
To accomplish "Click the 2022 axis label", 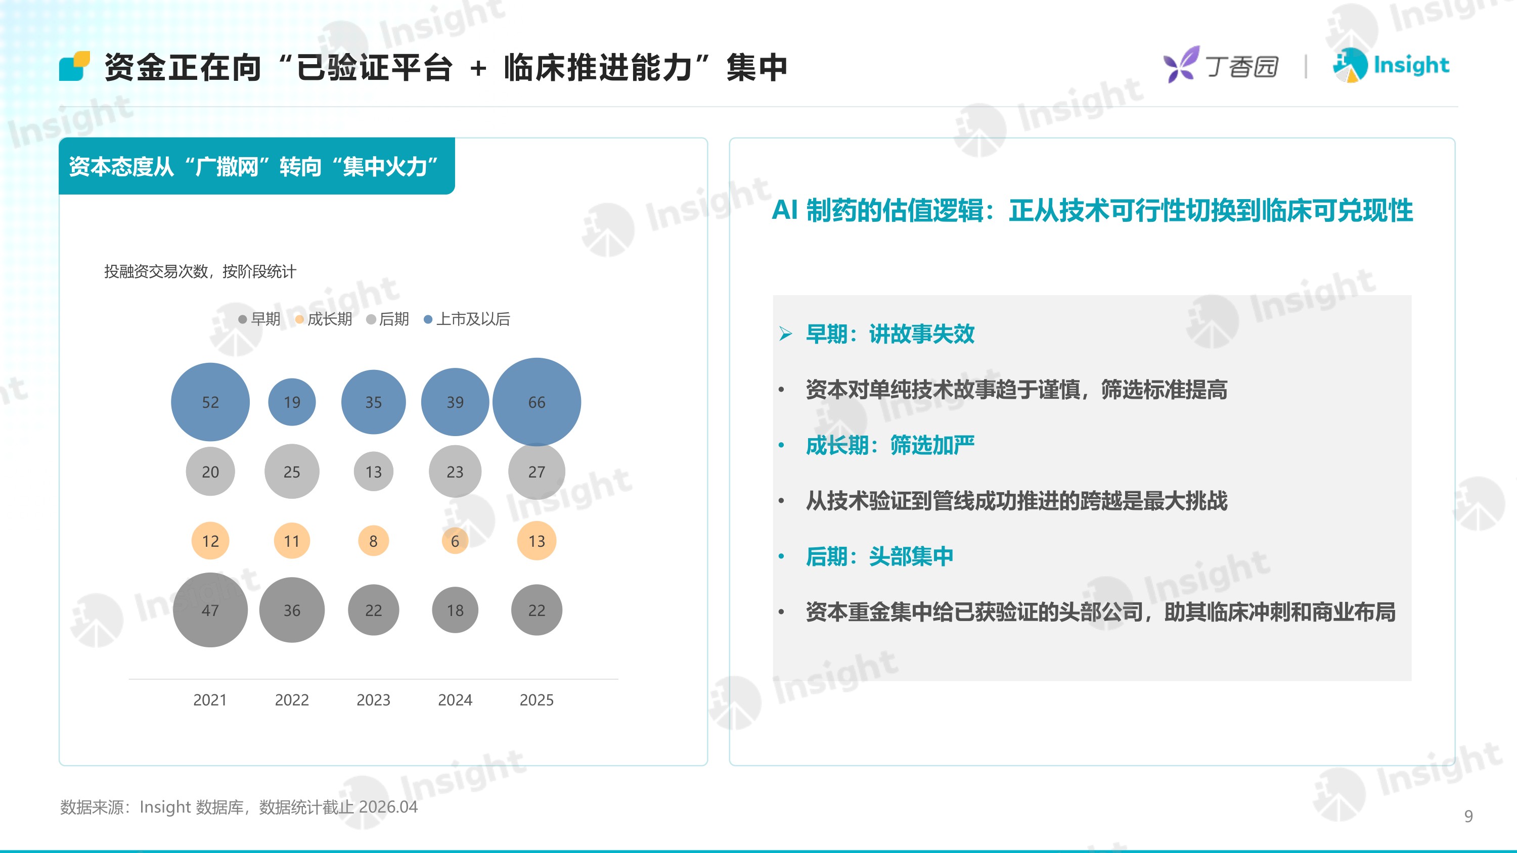I will (292, 700).
